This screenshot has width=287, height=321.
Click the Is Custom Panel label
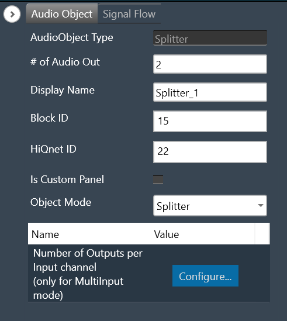click(67, 180)
